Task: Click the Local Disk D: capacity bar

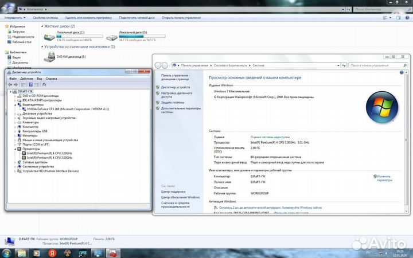Action: [142, 36]
